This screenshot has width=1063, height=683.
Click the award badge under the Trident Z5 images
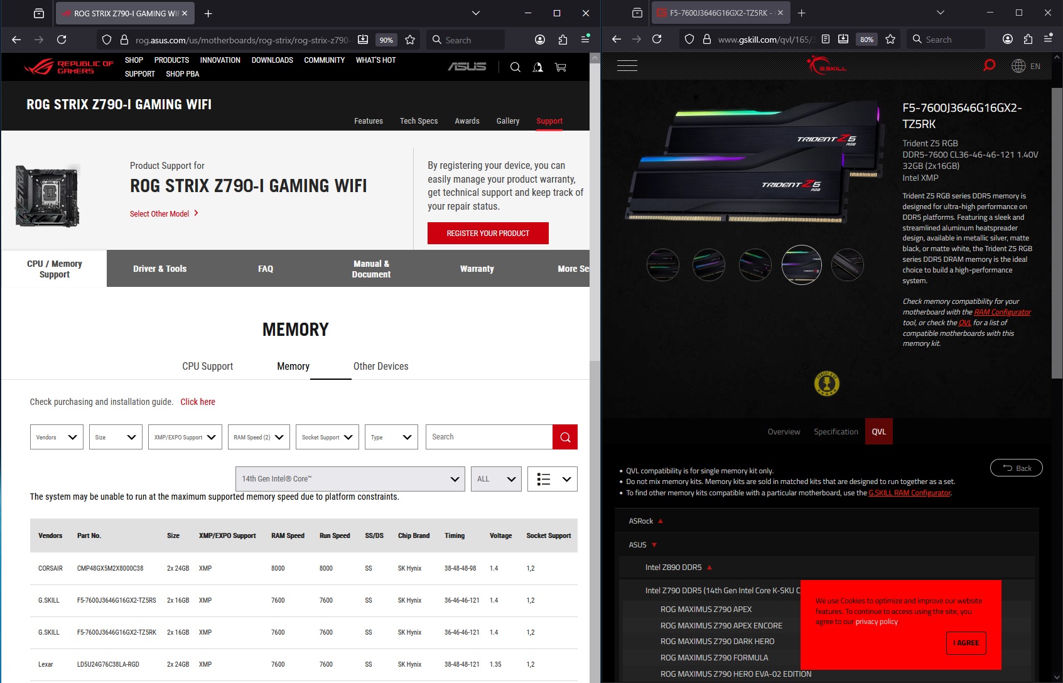click(x=827, y=384)
